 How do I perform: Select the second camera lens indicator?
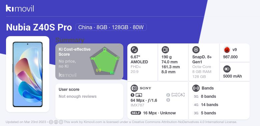168,95
